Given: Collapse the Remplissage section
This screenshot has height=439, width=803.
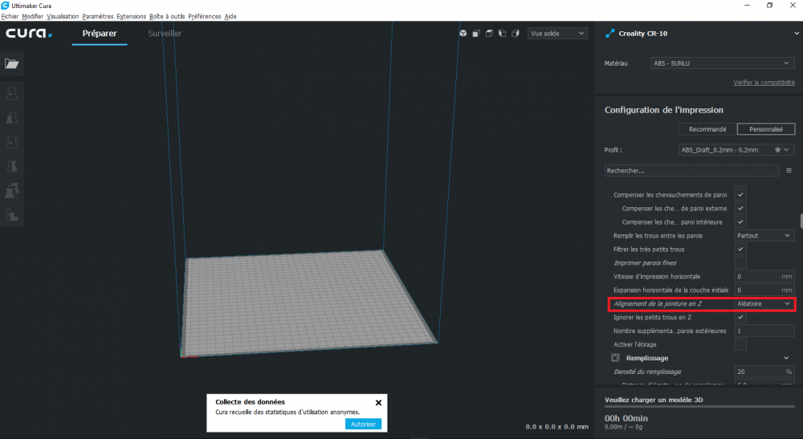Looking at the screenshot, I should coord(786,358).
